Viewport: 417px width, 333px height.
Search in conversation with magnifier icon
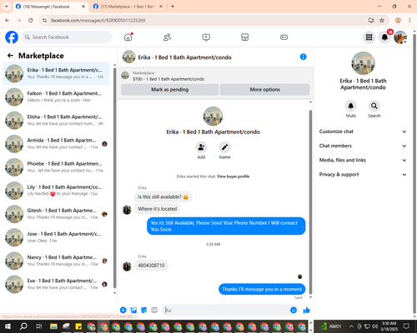point(374,106)
